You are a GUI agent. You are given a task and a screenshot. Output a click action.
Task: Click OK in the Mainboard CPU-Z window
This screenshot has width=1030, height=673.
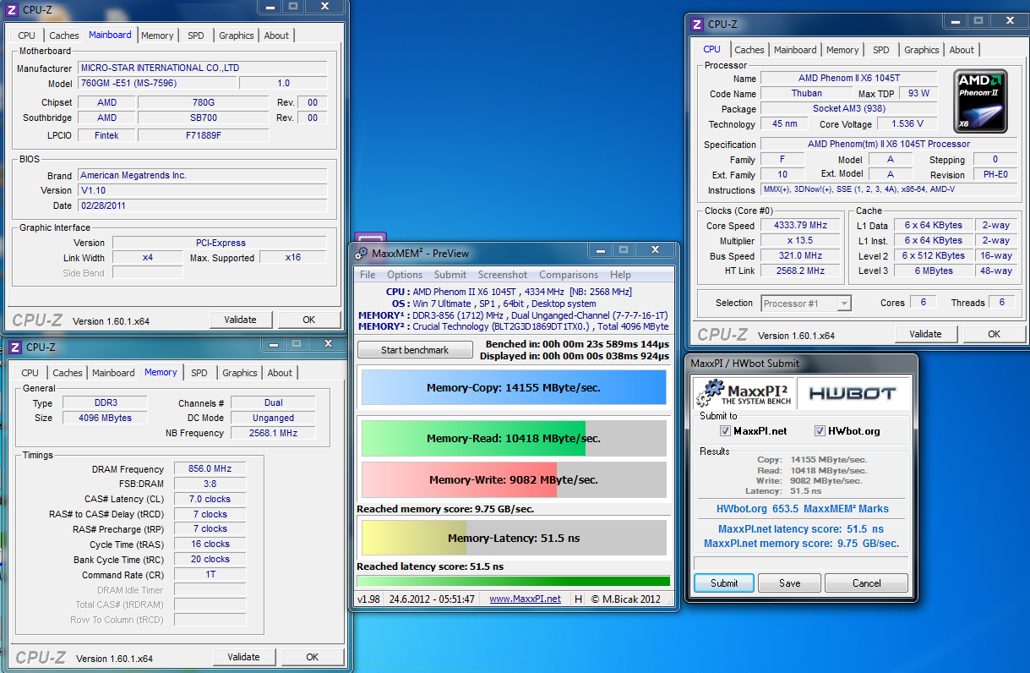309,320
